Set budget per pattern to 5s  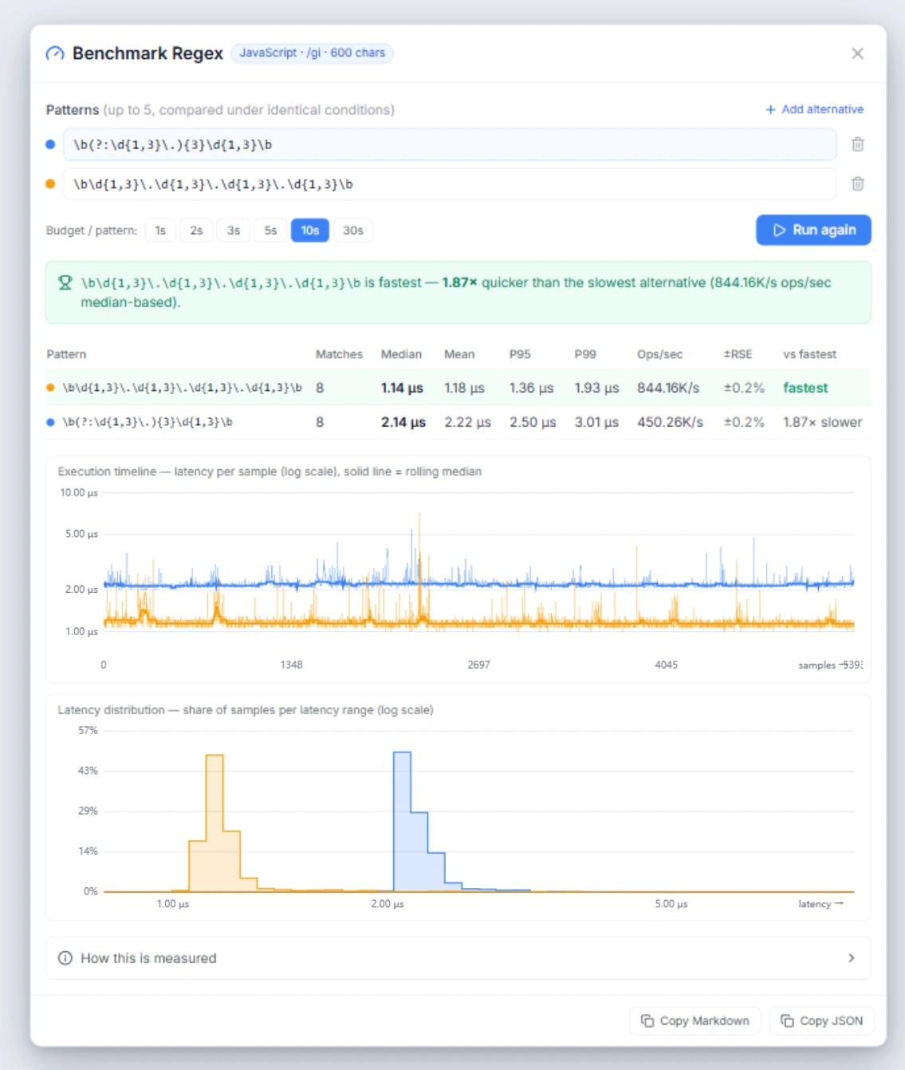(x=271, y=231)
